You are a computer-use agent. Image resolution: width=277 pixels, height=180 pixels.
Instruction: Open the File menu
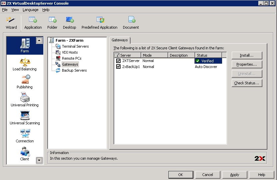click(x=5, y=10)
